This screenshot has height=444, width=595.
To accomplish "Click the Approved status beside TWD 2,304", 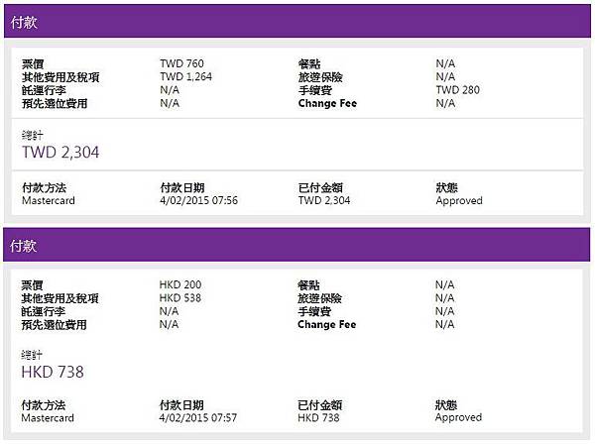I will tap(459, 200).
